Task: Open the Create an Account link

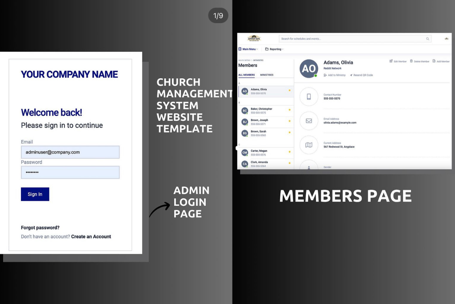Action: point(91,236)
